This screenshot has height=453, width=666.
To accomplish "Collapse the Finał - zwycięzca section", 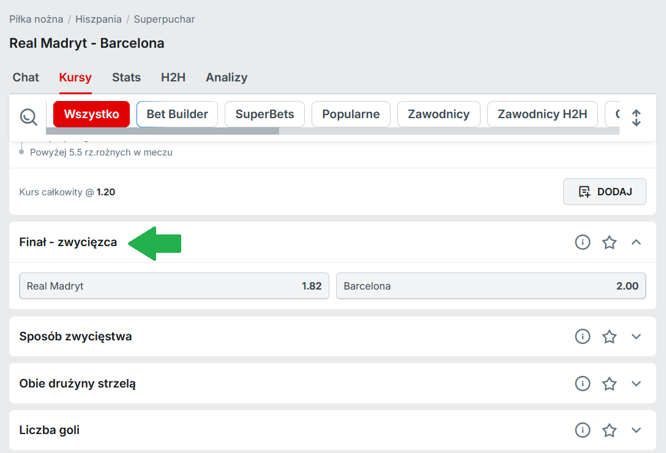I will pyautogui.click(x=636, y=242).
